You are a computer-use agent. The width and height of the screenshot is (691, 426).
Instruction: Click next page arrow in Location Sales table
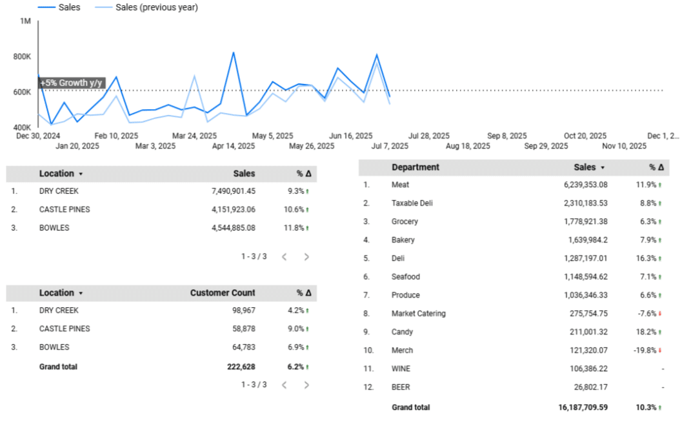coord(306,257)
